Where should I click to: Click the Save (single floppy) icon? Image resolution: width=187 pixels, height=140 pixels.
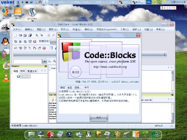(x=25, y=35)
